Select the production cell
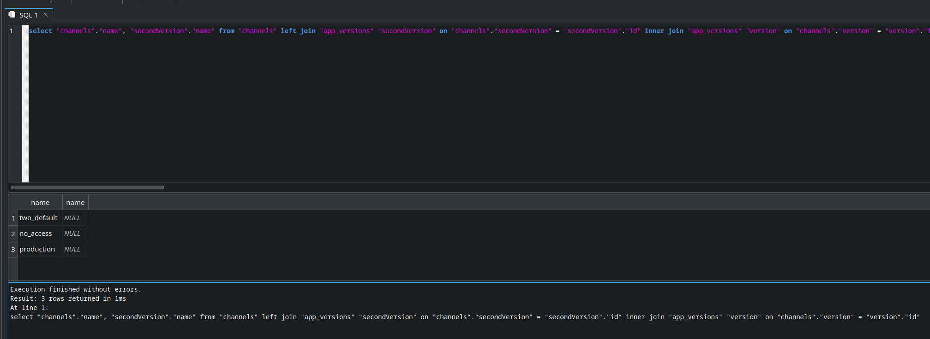 [x=40, y=249]
